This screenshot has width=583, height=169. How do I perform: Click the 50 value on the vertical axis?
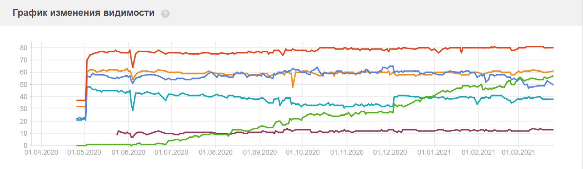pyautogui.click(x=23, y=84)
